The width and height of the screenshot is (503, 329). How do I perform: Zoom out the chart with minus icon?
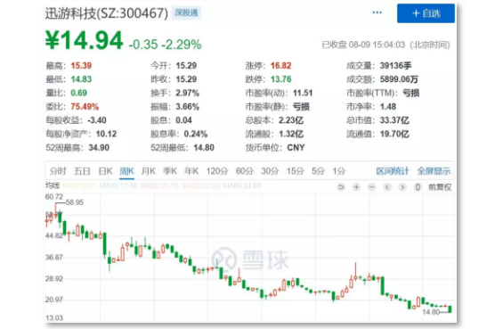[371, 186]
